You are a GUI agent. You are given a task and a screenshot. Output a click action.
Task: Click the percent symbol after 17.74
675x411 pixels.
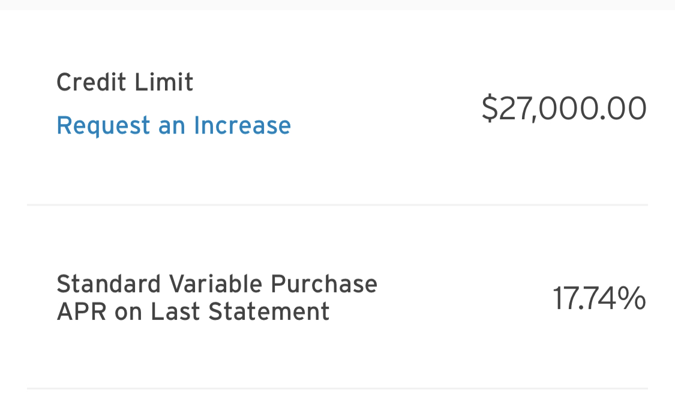pyautogui.click(x=631, y=298)
